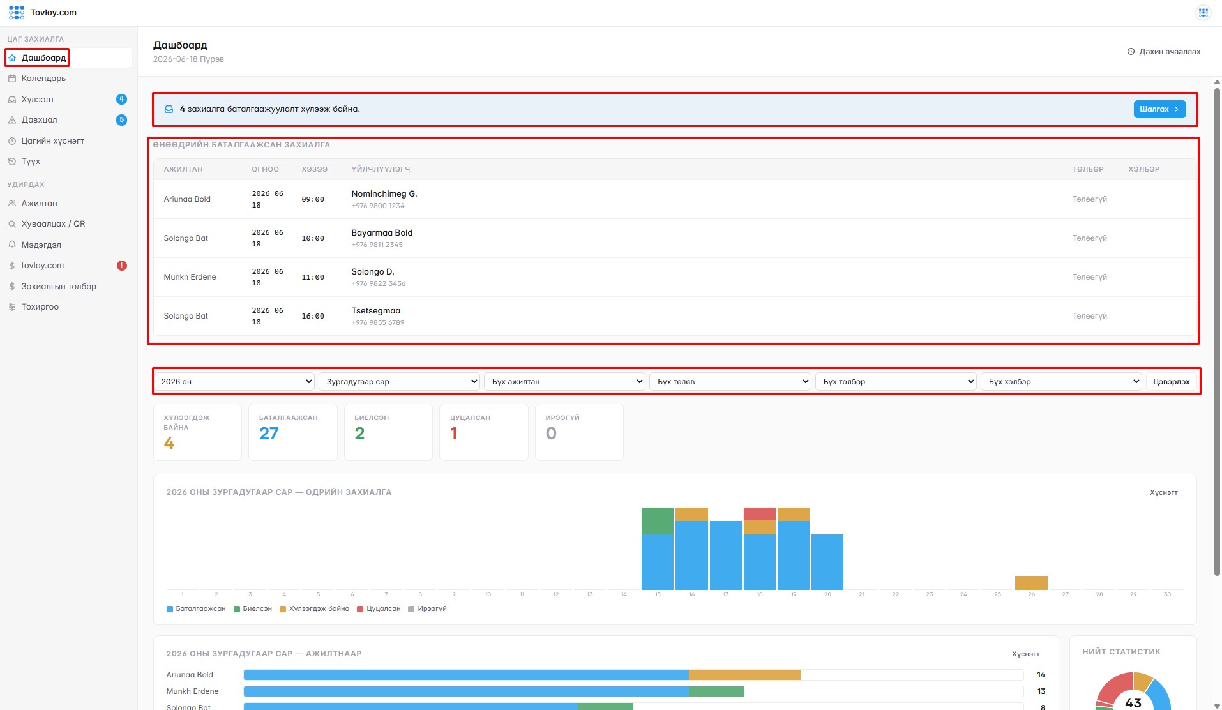Click the home icon beside Дашбоард
The width and height of the screenshot is (1222, 710).
[12, 57]
